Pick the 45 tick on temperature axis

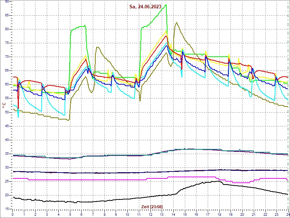[7, 126]
